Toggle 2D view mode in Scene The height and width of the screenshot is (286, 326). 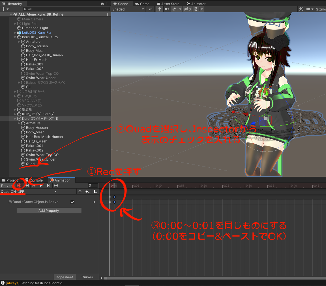[151, 9]
